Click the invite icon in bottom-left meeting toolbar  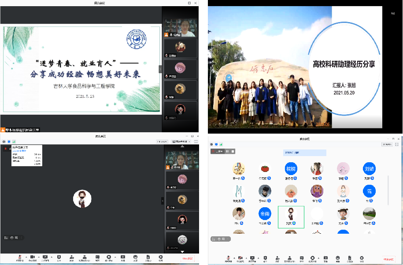click(71, 257)
